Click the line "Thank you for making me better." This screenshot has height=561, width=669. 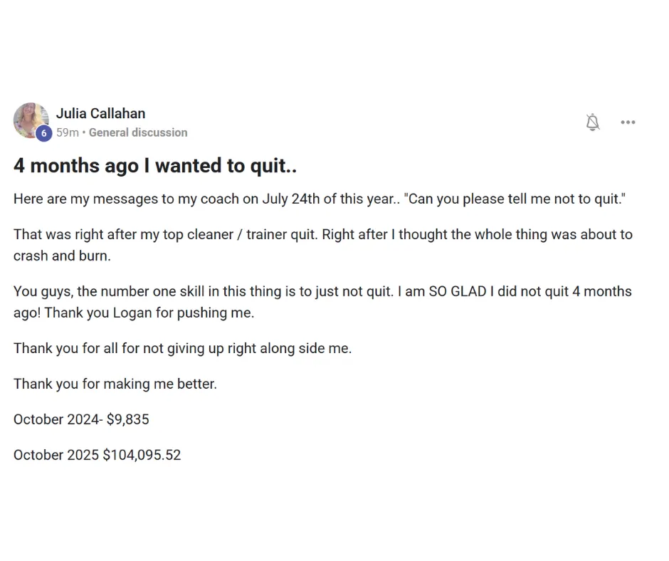pyautogui.click(x=115, y=384)
